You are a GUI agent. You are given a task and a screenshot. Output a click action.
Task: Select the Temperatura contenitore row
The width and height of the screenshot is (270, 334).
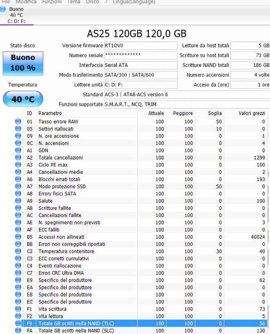pyautogui.click(x=141, y=251)
